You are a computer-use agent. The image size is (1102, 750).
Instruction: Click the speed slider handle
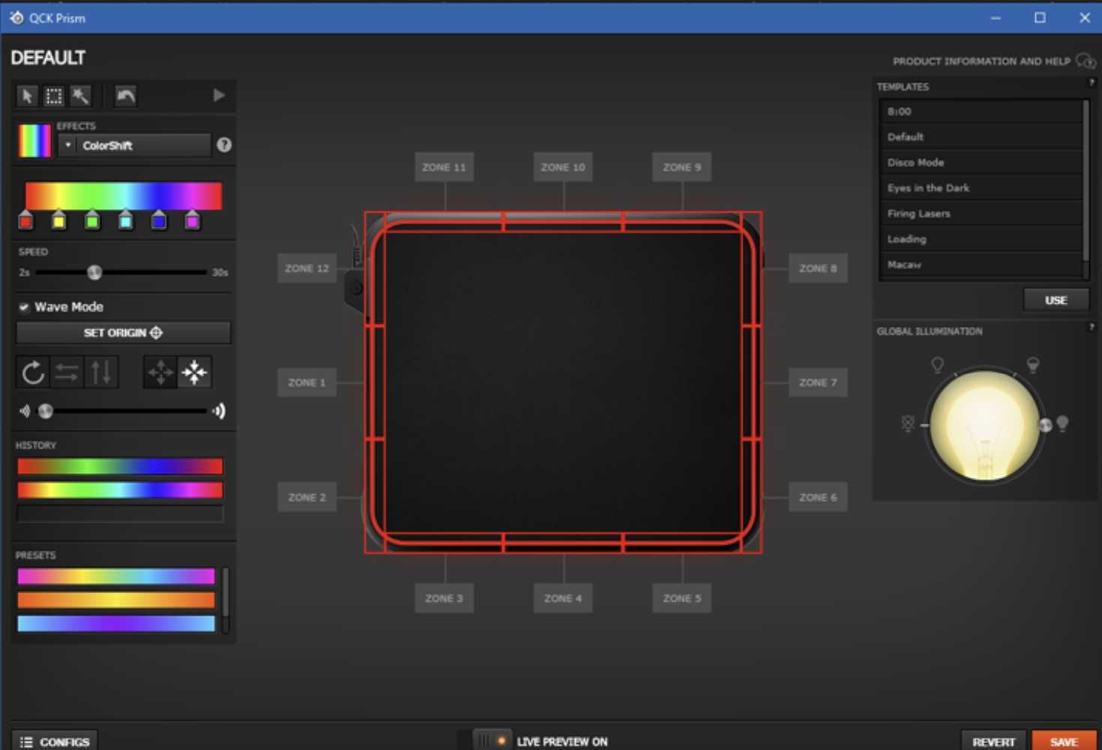click(94, 272)
